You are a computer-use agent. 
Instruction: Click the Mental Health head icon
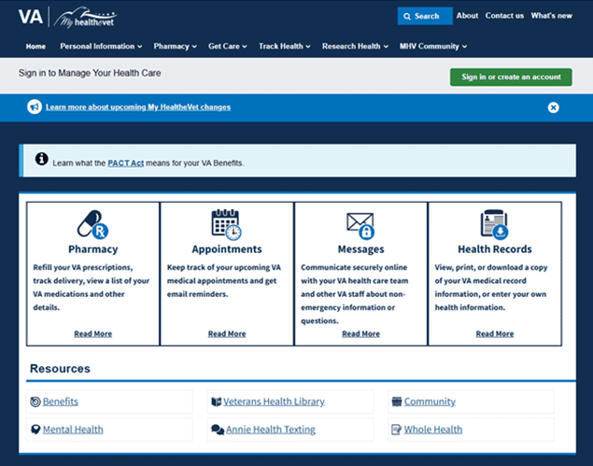click(35, 430)
